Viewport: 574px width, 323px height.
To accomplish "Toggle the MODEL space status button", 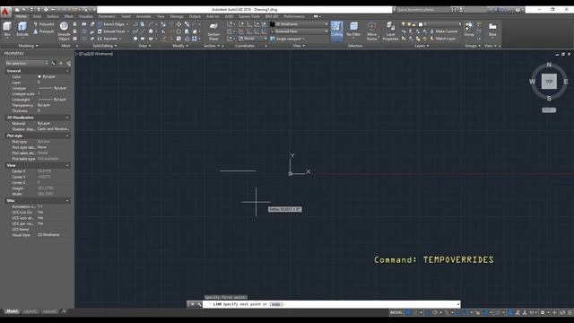I will (396, 312).
